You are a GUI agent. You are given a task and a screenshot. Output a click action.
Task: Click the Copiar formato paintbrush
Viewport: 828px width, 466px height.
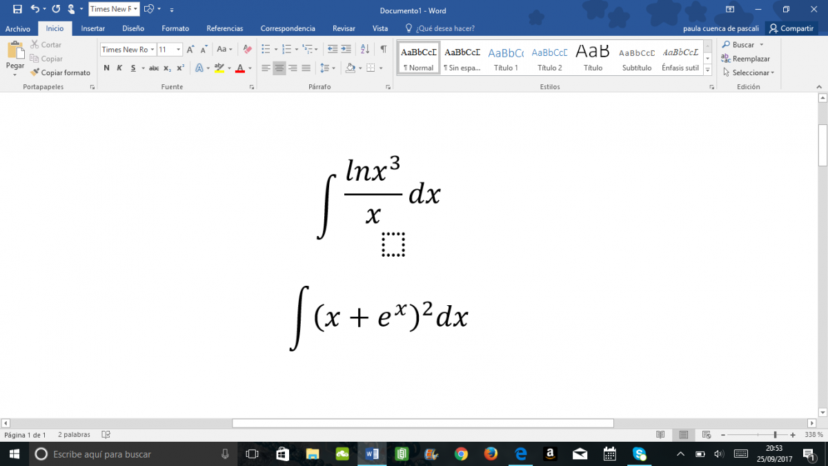(60, 72)
